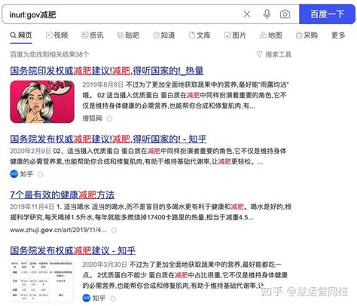Click the 知乎 source under the 2020年3月30日 result
This screenshot has width=357, height=306.
tap(99, 298)
